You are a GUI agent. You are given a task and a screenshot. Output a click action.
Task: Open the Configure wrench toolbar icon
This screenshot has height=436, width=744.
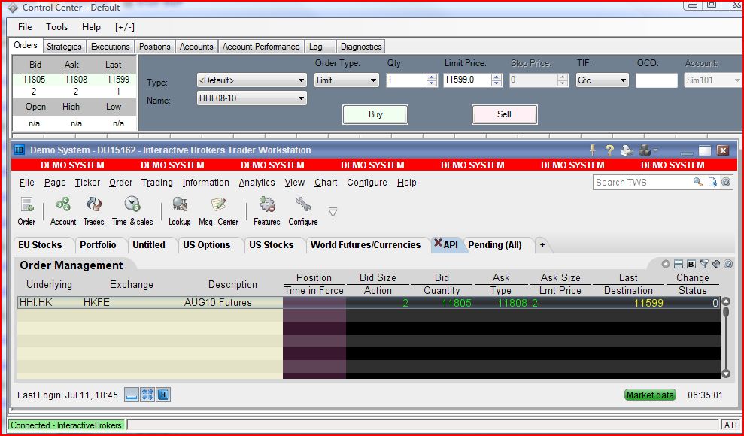click(x=302, y=211)
